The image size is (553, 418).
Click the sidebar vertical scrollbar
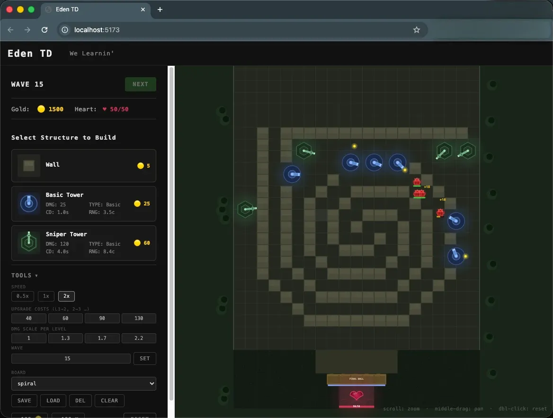click(171, 233)
